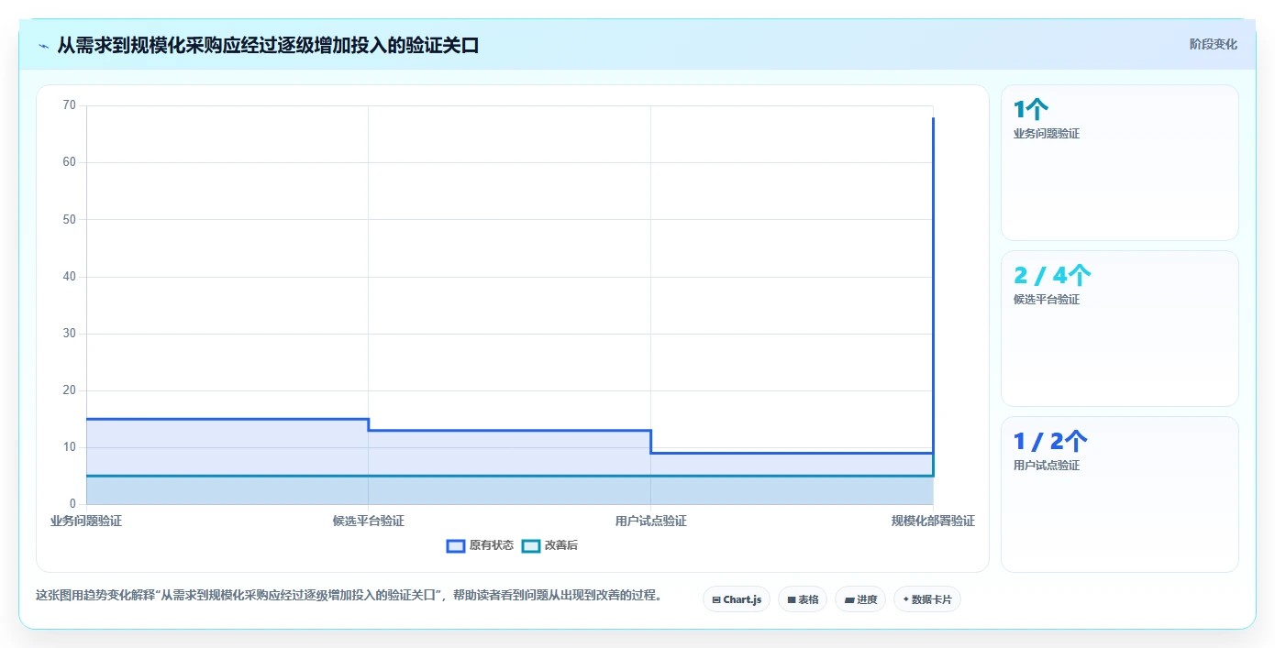The height and width of the screenshot is (648, 1275).
Task: Click the y-axis value 70
Action: 70,105
